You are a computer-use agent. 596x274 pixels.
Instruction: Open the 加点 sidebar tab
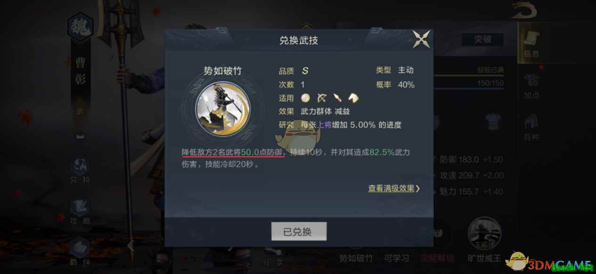point(531,86)
